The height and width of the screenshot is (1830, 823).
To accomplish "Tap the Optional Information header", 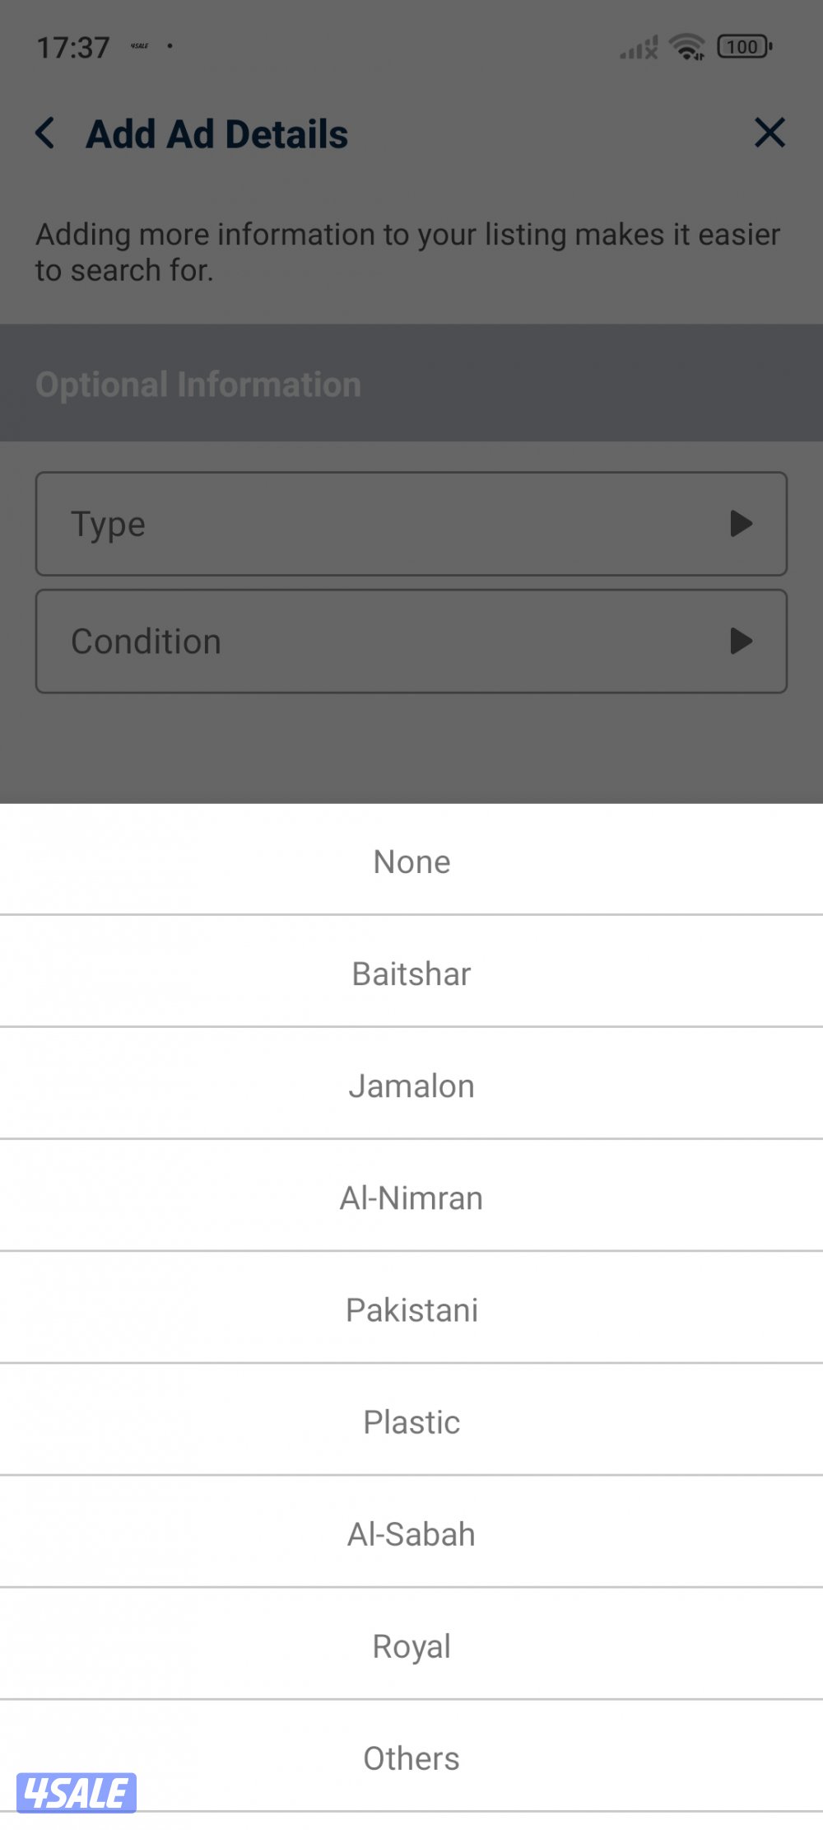I will click(198, 385).
